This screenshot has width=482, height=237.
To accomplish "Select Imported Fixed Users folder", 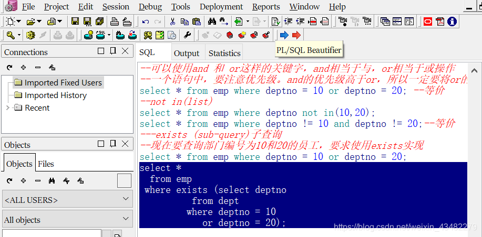I will [x=58, y=83].
